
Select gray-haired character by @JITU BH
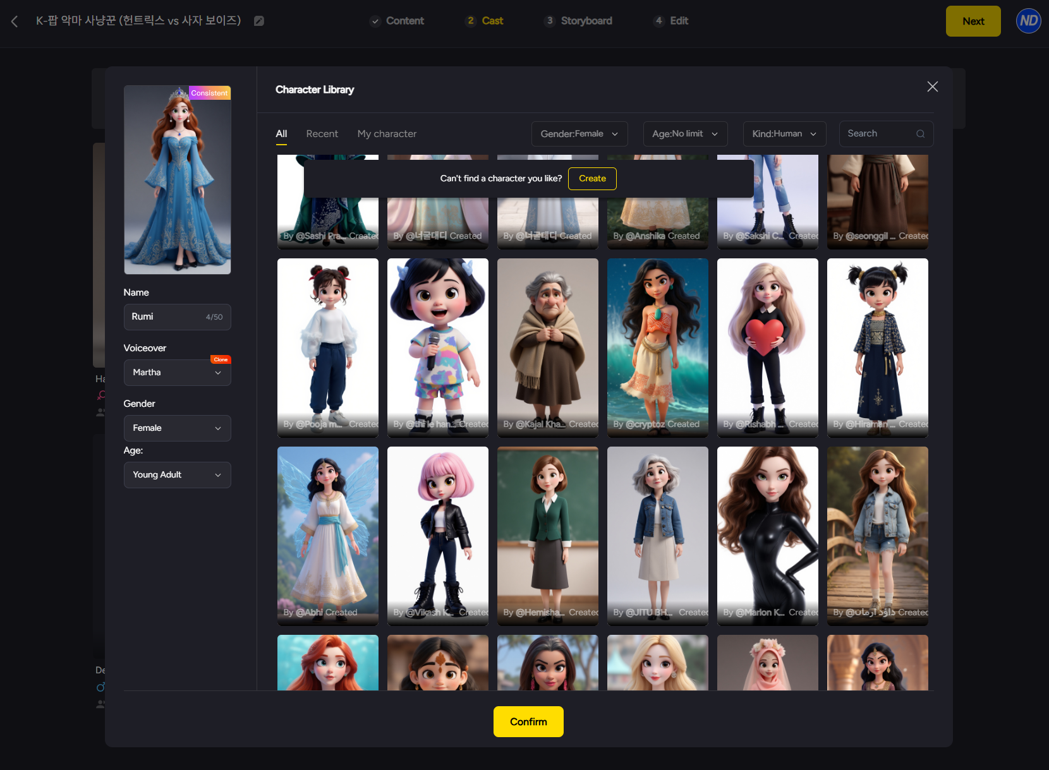coord(658,536)
